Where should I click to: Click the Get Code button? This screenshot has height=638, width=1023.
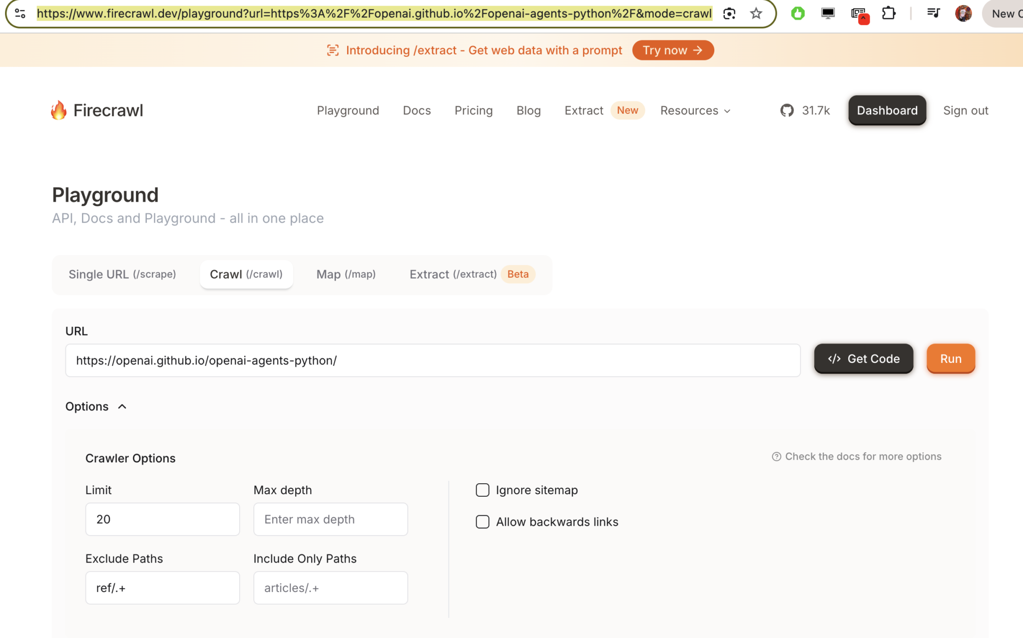(x=863, y=358)
